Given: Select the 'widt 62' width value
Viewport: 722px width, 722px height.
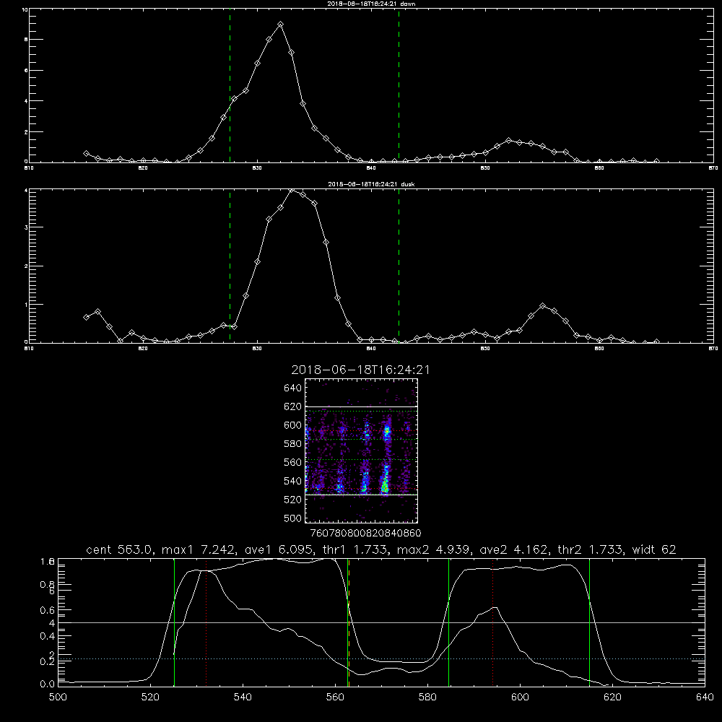Looking at the screenshot, I should click(x=654, y=549).
